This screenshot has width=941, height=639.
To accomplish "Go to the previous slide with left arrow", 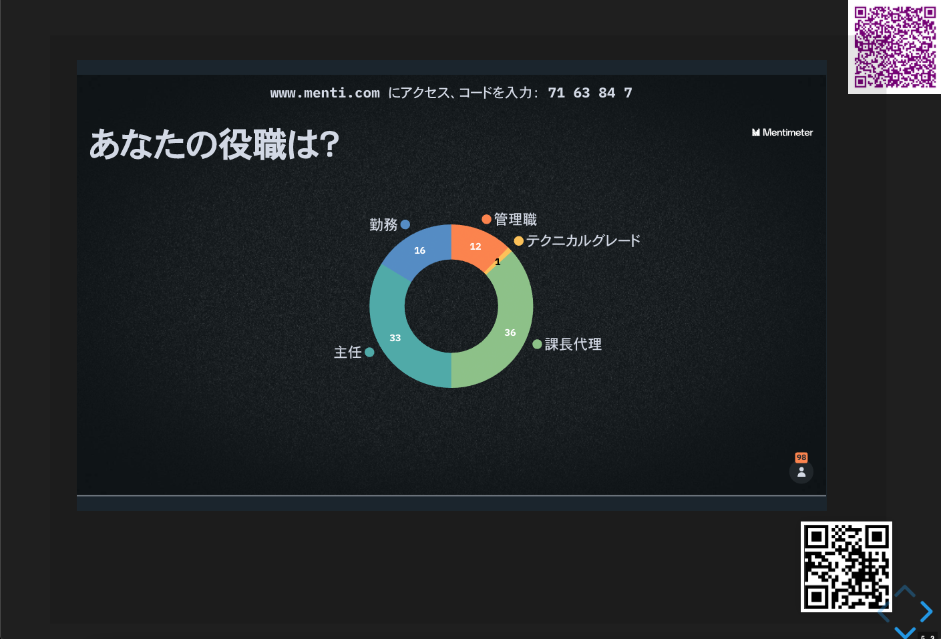I will pyautogui.click(x=884, y=612).
